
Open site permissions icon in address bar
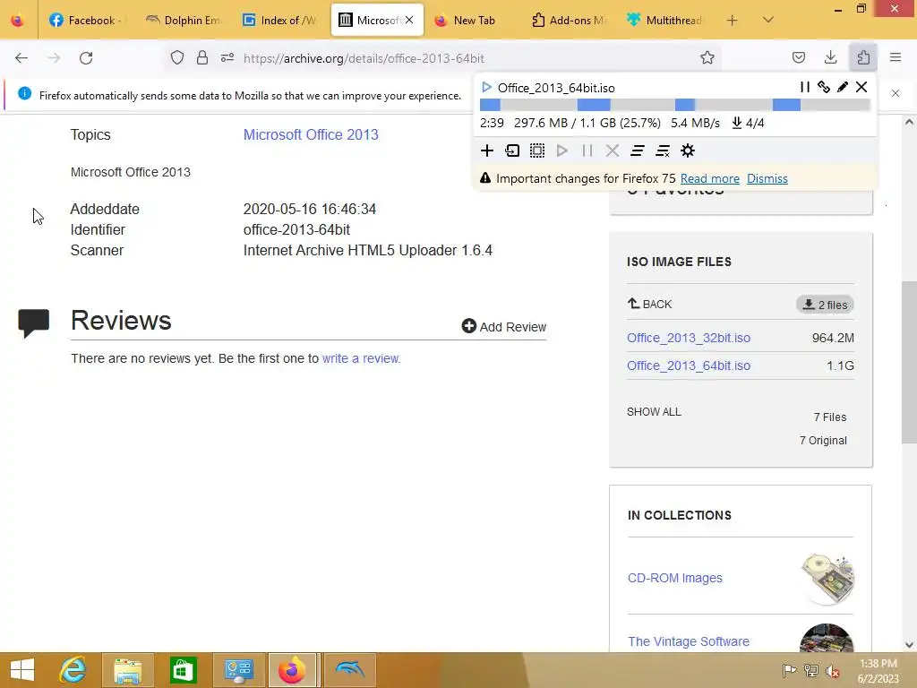[x=227, y=58]
